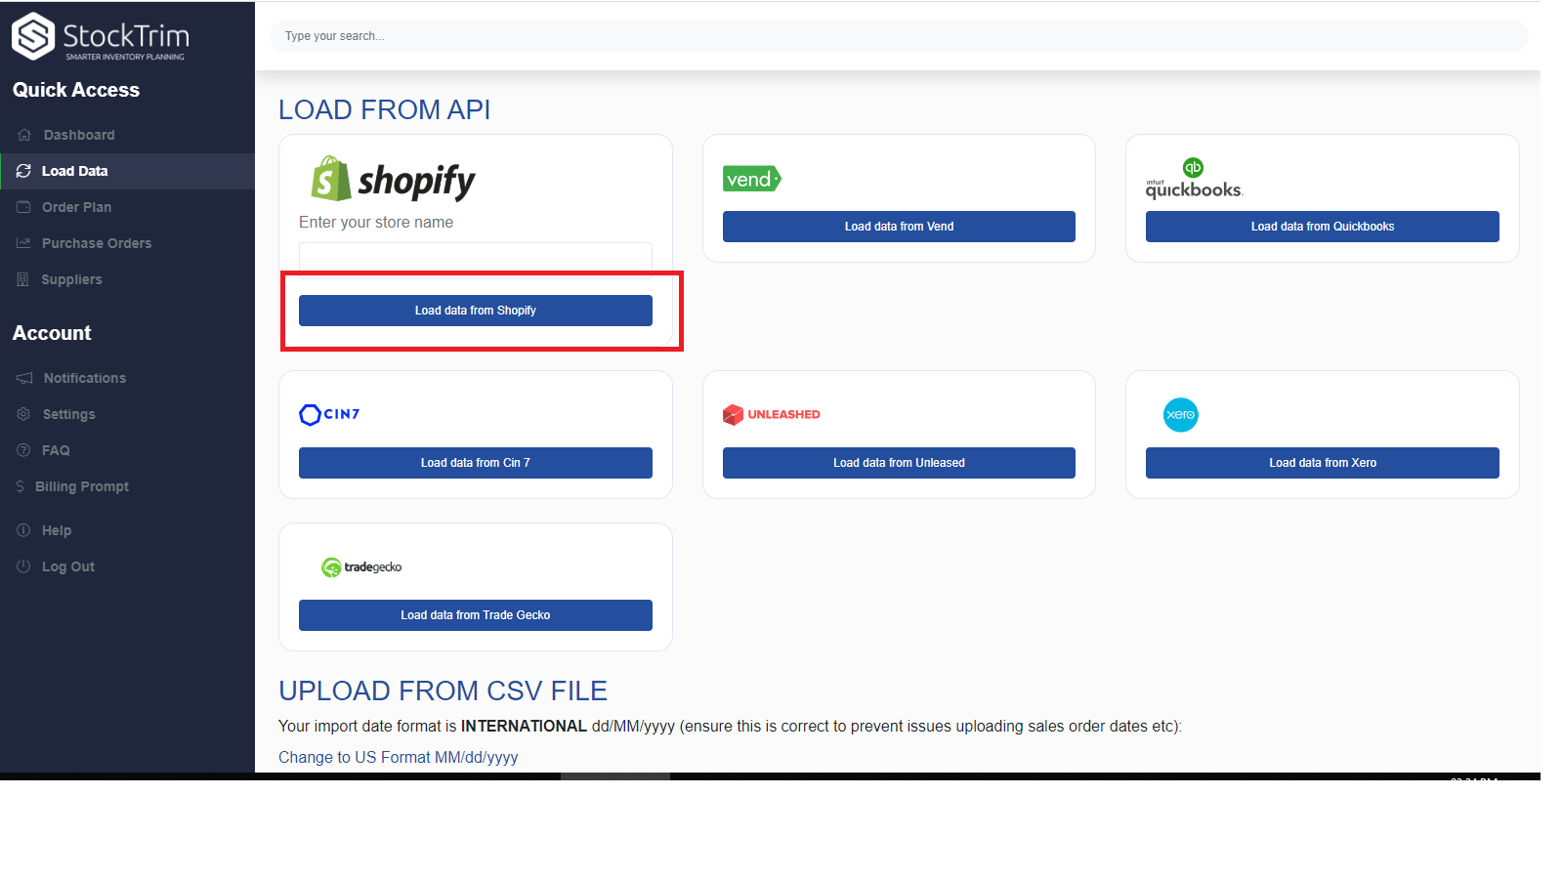Click the QuickBooks logo
This screenshot has height=879, width=1563.
coord(1194,178)
